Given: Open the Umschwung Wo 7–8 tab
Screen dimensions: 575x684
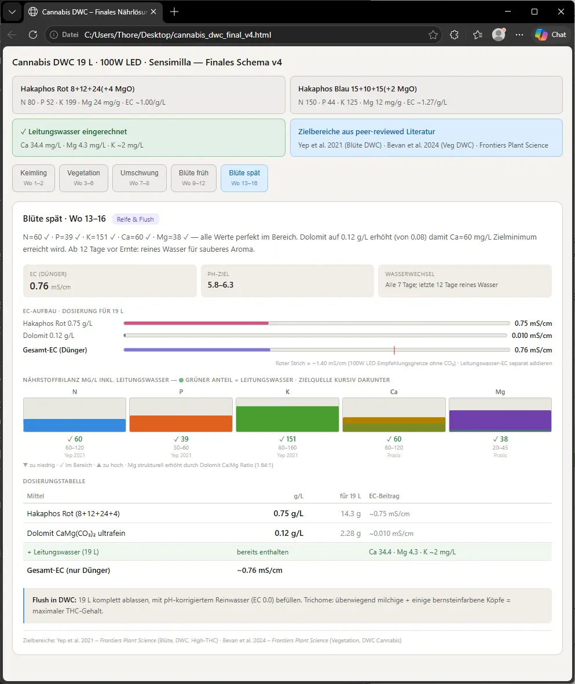Looking at the screenshot, I should tap(140, 178).
